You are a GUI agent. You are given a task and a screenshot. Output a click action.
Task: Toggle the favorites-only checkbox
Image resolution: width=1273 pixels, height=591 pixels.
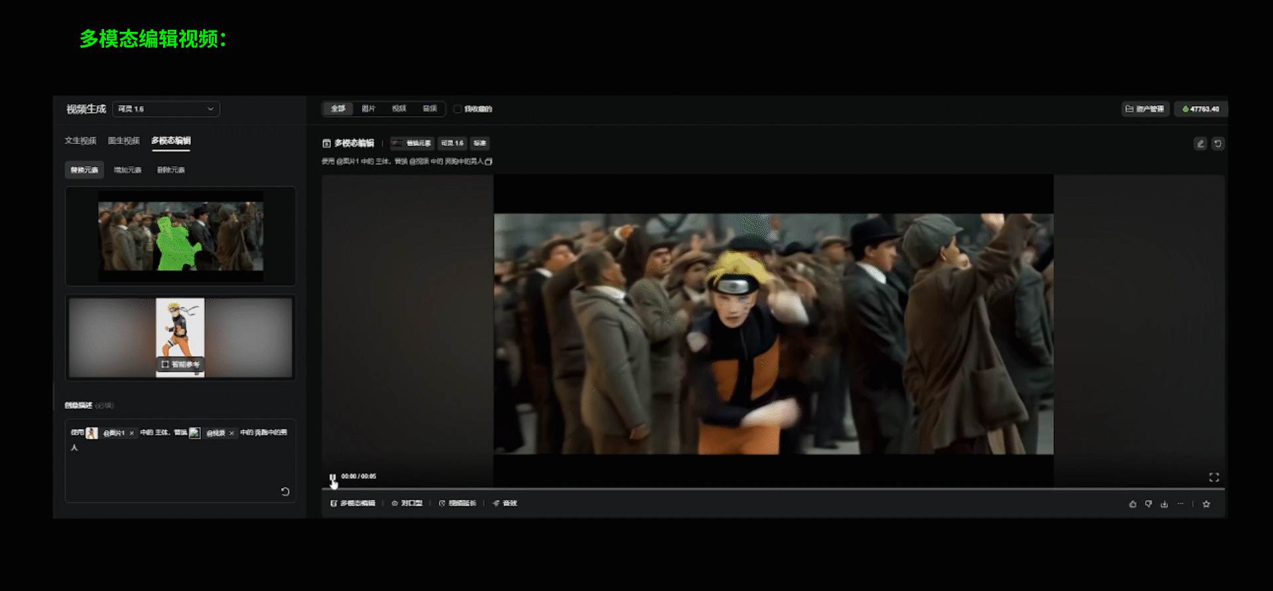(x=457, y=109)
